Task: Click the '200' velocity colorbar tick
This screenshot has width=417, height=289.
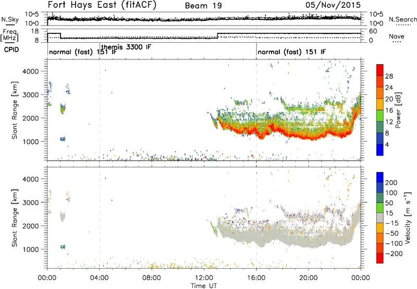Action: (391, 183)
